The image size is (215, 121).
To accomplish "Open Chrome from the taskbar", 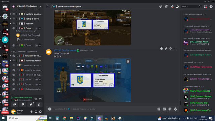I will (64, 118).
